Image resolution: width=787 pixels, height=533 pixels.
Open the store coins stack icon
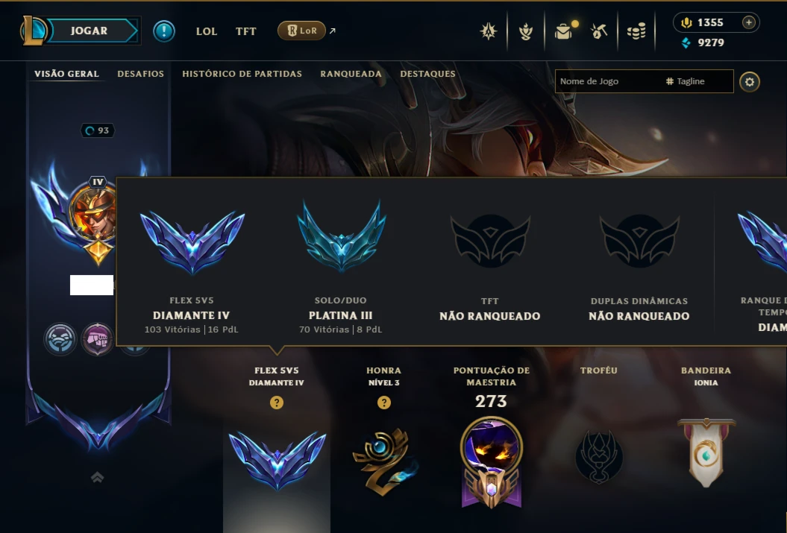tap(636, 31)
